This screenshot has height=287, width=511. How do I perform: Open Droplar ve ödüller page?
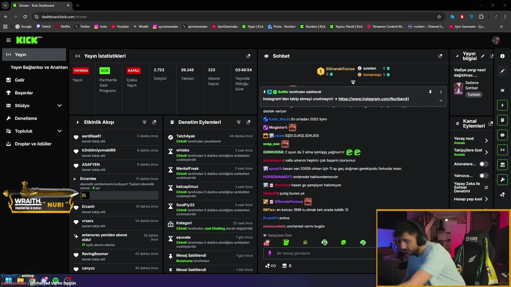(34, 144)
